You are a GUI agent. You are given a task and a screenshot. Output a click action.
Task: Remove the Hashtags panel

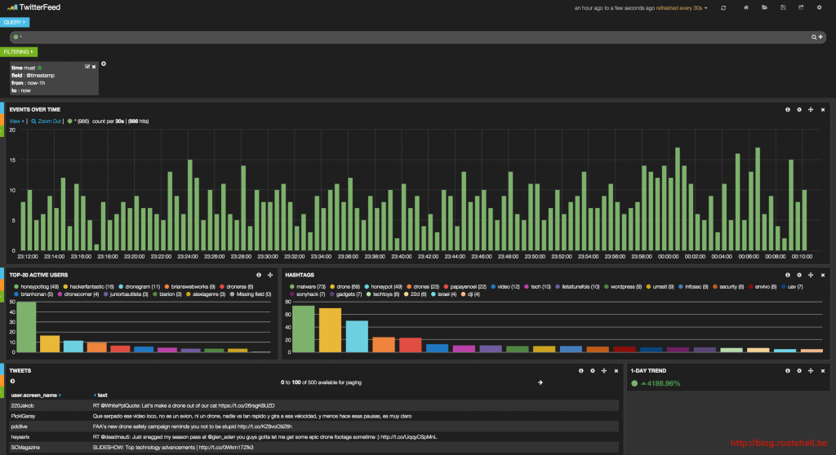click(x=823, y=275)
